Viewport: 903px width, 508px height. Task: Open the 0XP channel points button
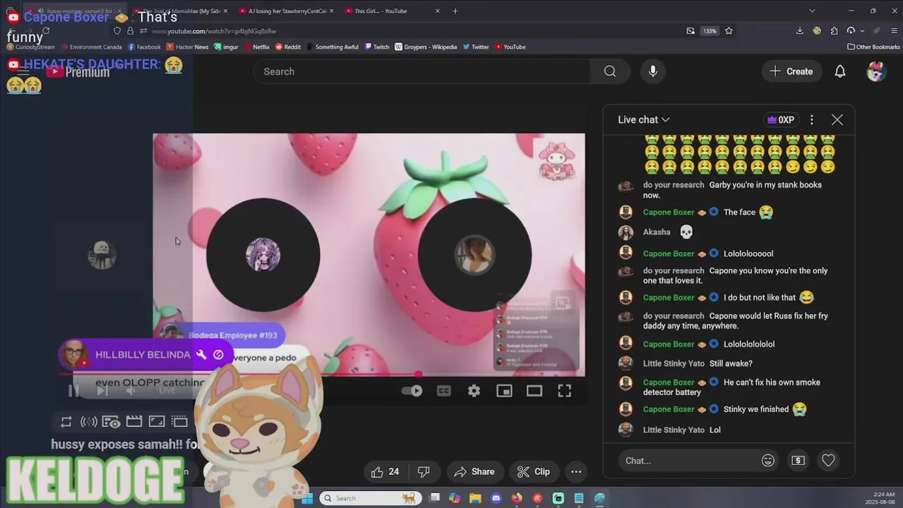[x=780, y=120]
